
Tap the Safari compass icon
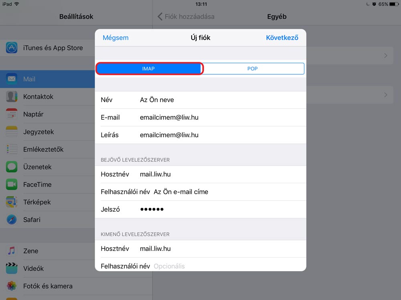[x=12, y=220]
